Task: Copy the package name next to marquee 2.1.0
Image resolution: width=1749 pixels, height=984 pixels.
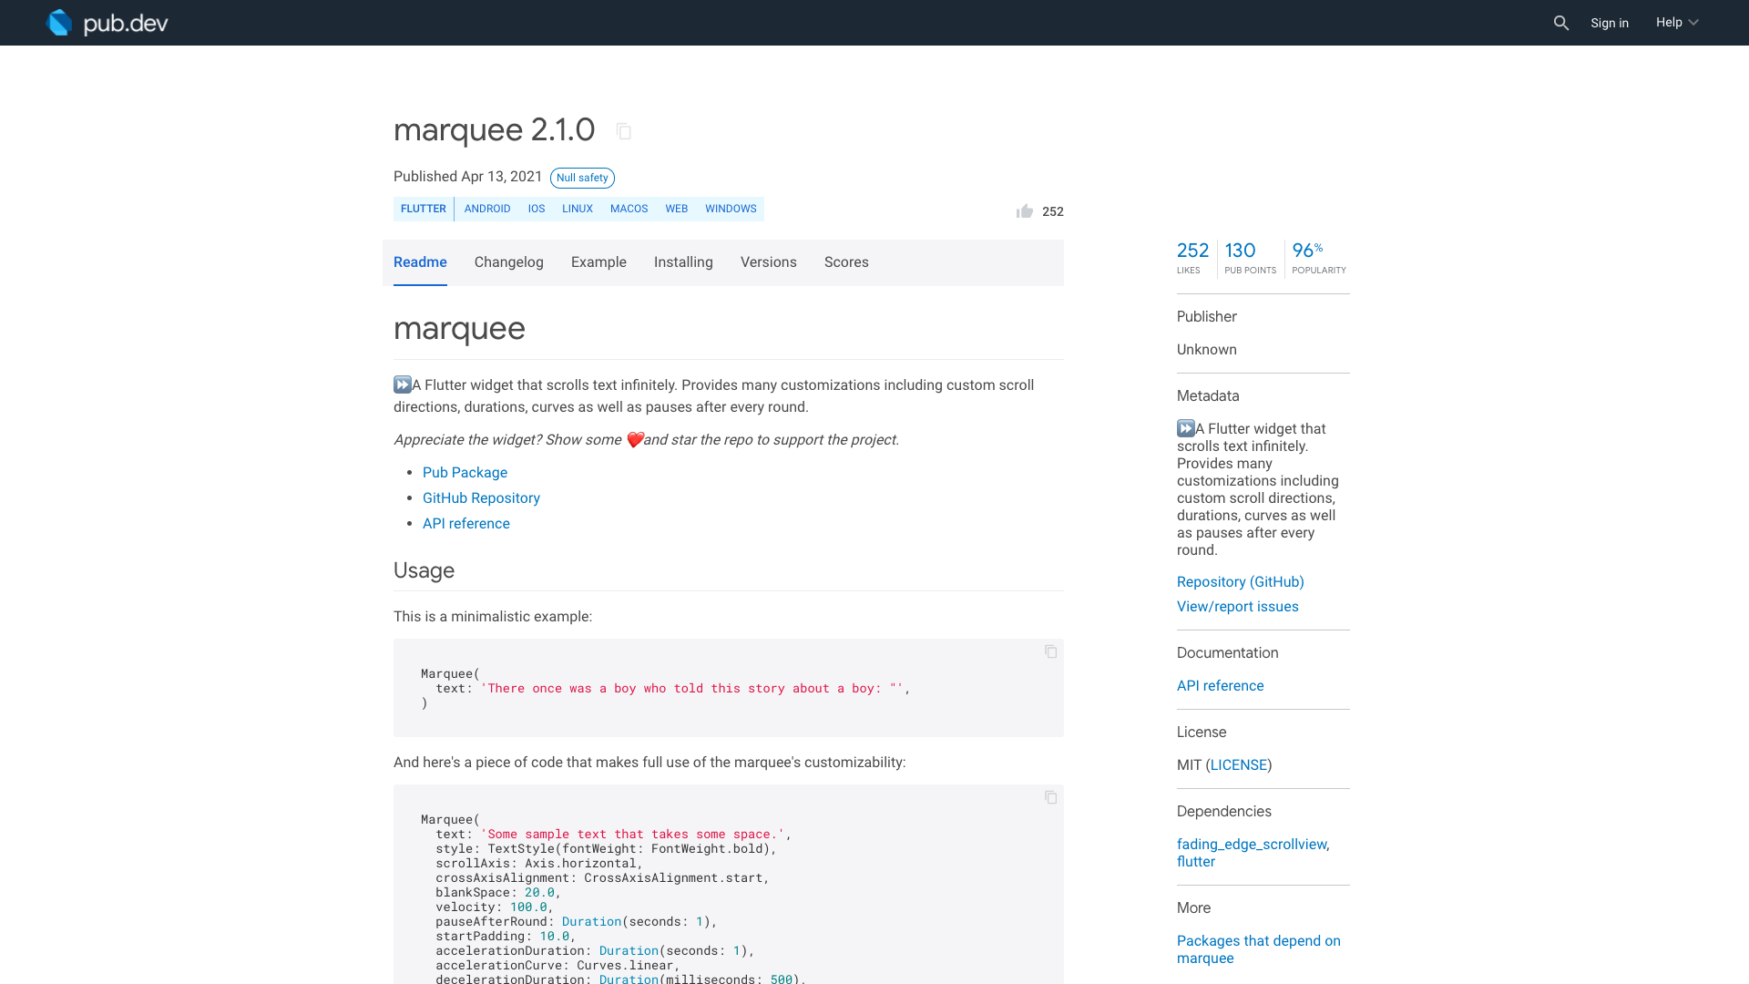Action: click(623, 131)
